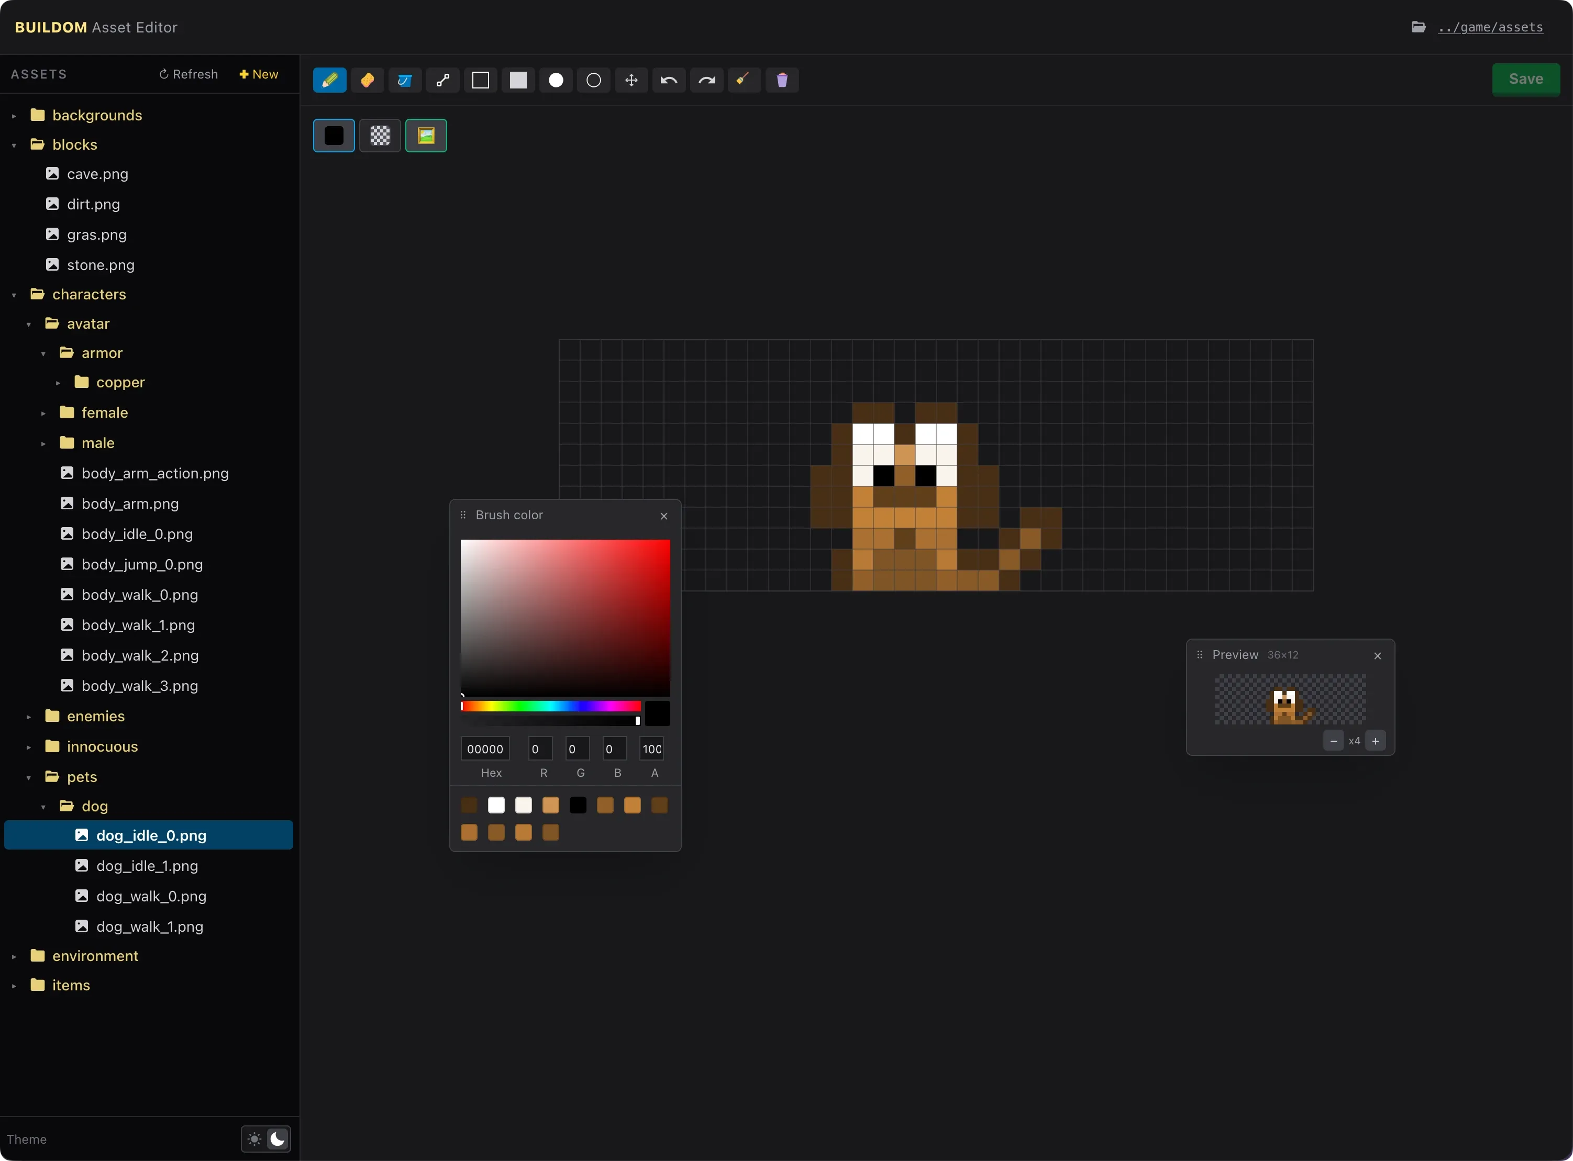Viewport: 1573px width, 1161px height.
Task: Click the purple trash delete icon
Action: click(782, 80)
